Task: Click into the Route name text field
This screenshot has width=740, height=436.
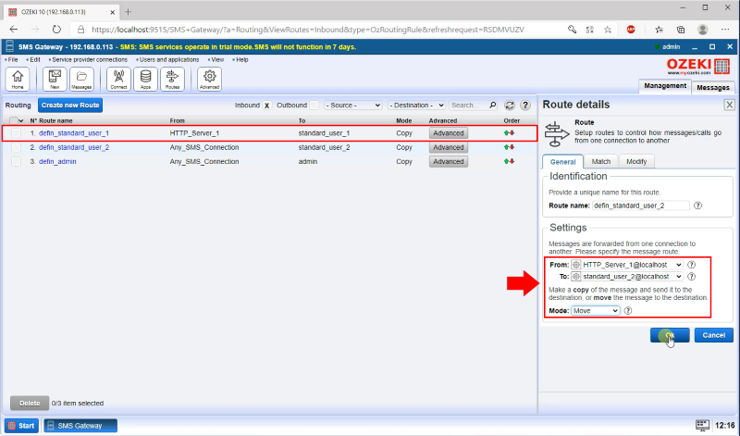Action: tap(641, 206)
